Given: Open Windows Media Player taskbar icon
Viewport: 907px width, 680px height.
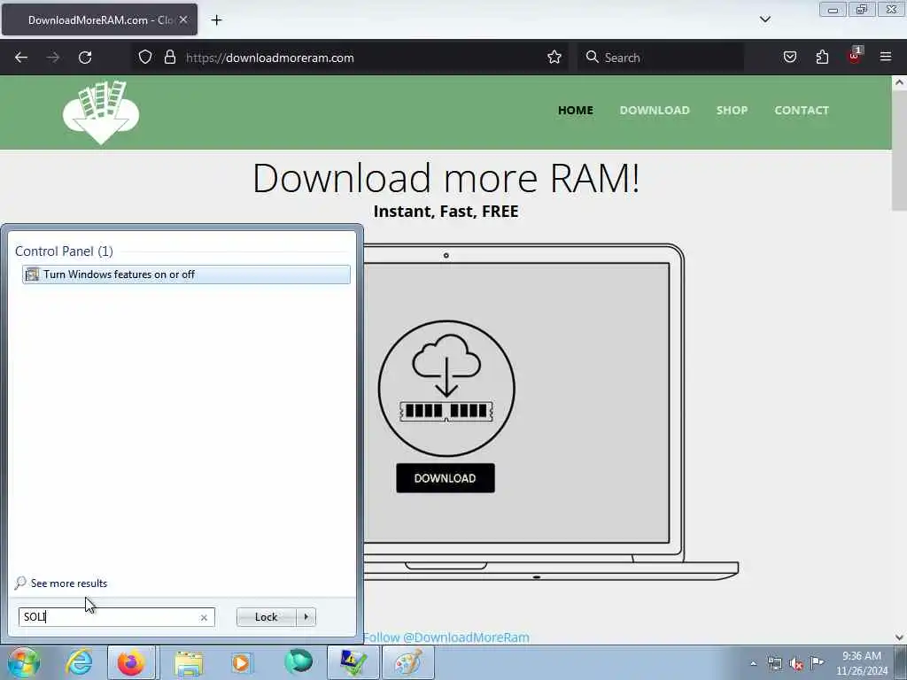Looking at the screenshot, I should tap(242, 662).
